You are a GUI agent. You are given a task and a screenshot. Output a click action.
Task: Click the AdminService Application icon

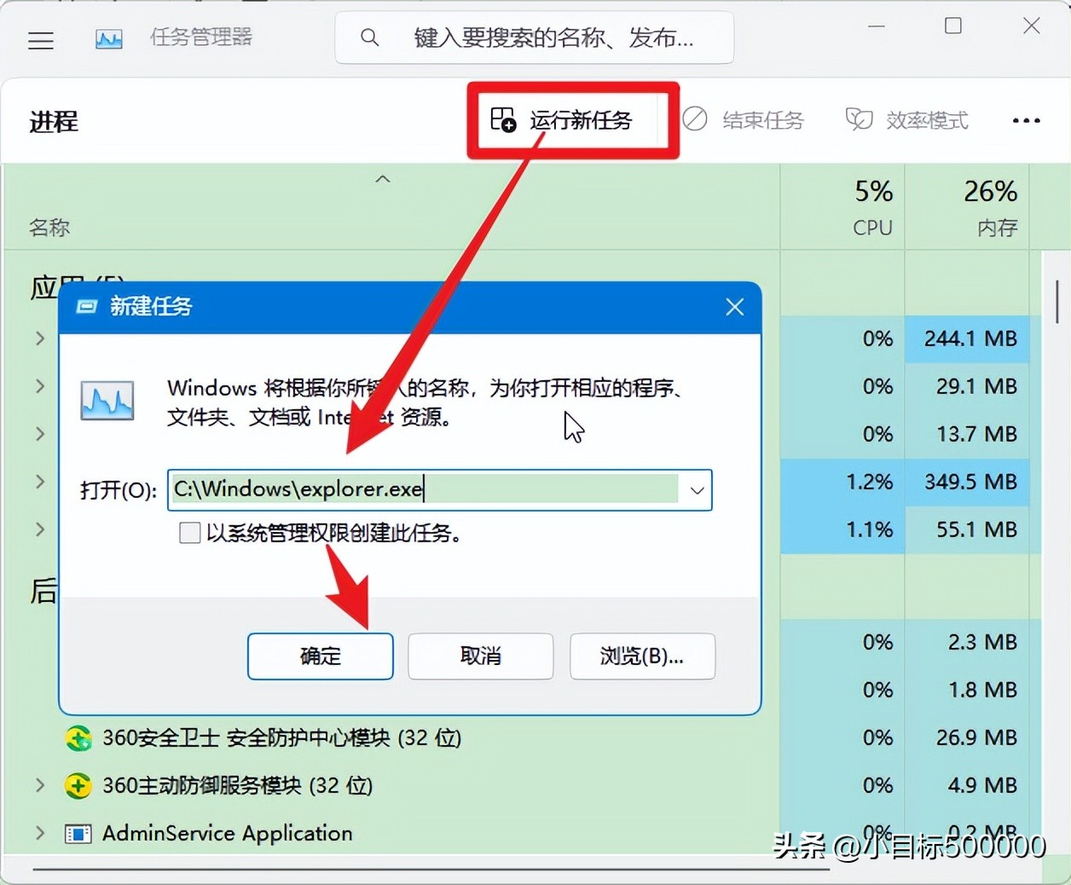pos(78,834)
